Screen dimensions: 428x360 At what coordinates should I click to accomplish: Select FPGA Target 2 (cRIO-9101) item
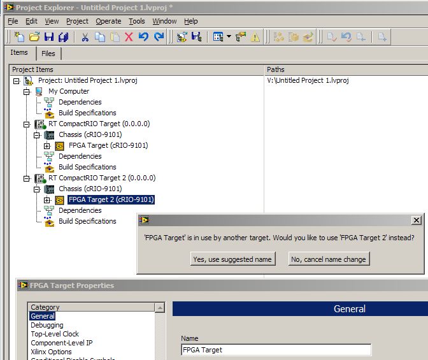pyautogui.click(x=111, y=200)
